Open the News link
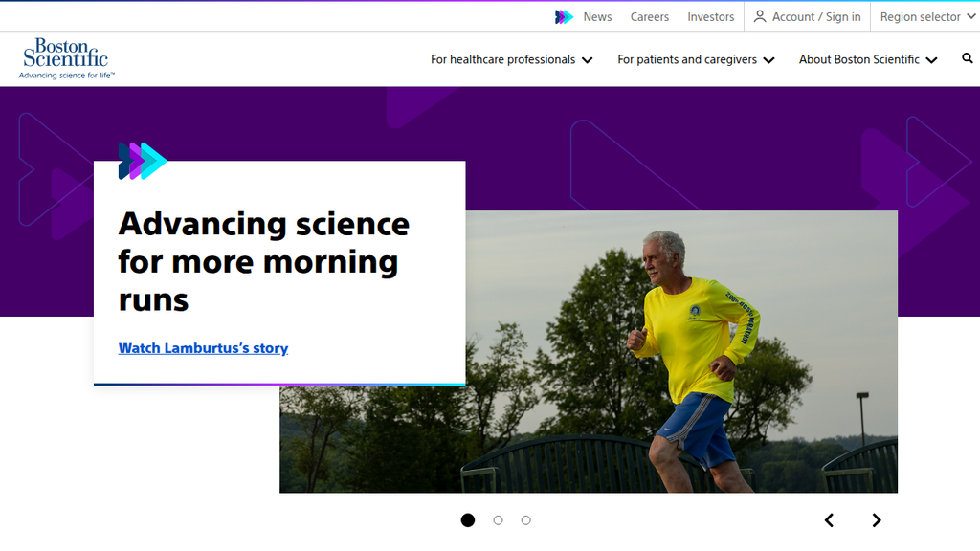The width and height of the screenshot is (980, 551). pos(597,17)
